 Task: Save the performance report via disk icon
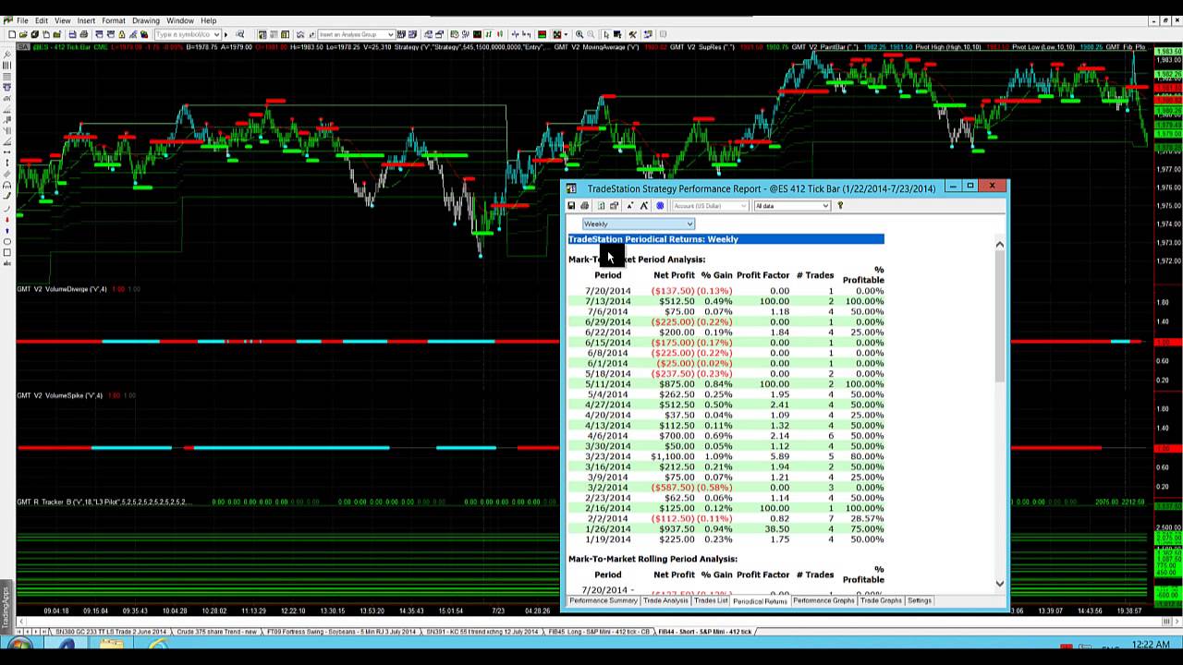click(x=571, y=206)
